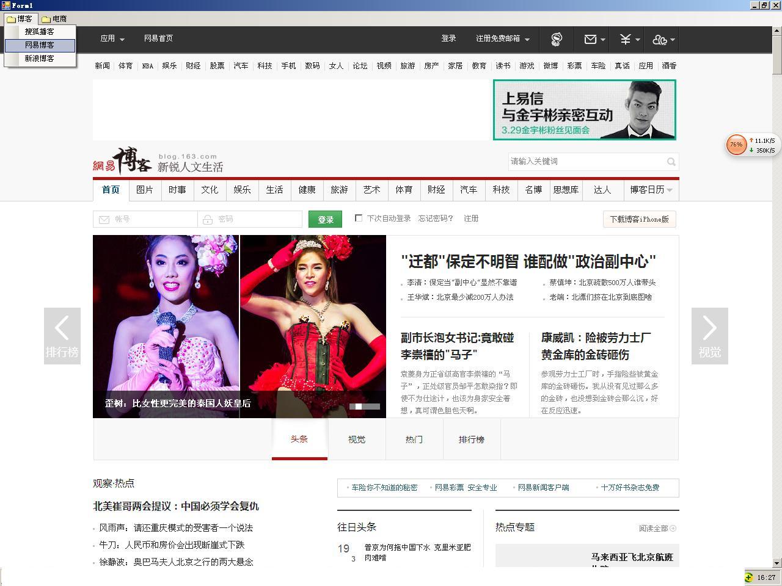
Task: Click the system tray icon by the clock
Action: (x=749, y=577)
